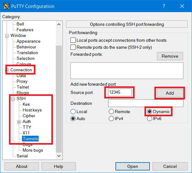Click the category list scroll down arrow

click(59, 156)
